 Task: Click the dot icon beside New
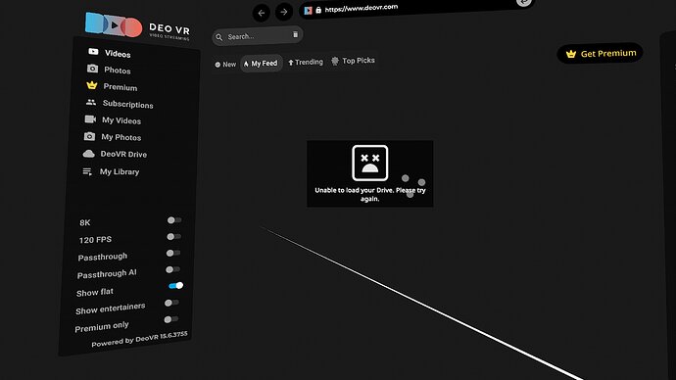coord(217,65)
